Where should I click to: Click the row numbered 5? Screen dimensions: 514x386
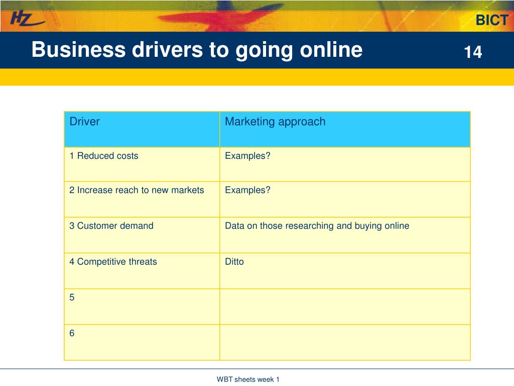267,307
